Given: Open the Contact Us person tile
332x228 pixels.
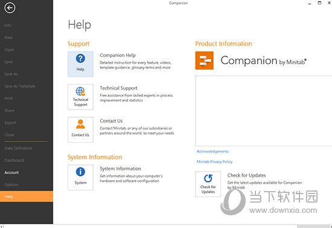Looking at the screenshot, I should pos(80,129).
